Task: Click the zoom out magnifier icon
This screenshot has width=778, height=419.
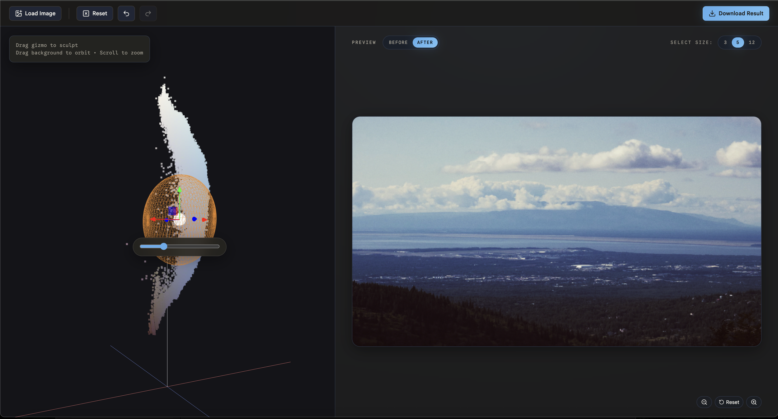Action: [x=704, y=402]
